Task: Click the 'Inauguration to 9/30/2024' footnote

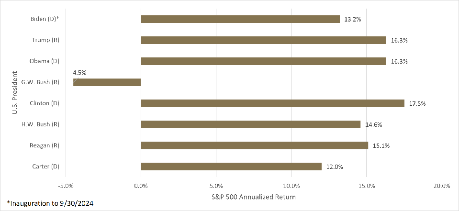Action: coord(50,203)
